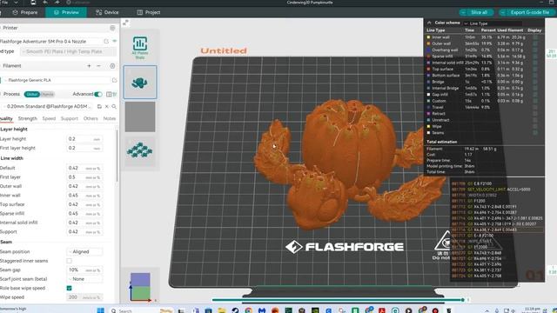This screenshot has height=313, width=557.
Task: Click the settings panel vertical scrollbar
Action: 117,155
